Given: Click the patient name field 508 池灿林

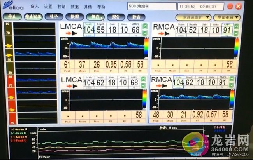Looking at the screenshot, I should pyautogui.click(x=152, y=7).
